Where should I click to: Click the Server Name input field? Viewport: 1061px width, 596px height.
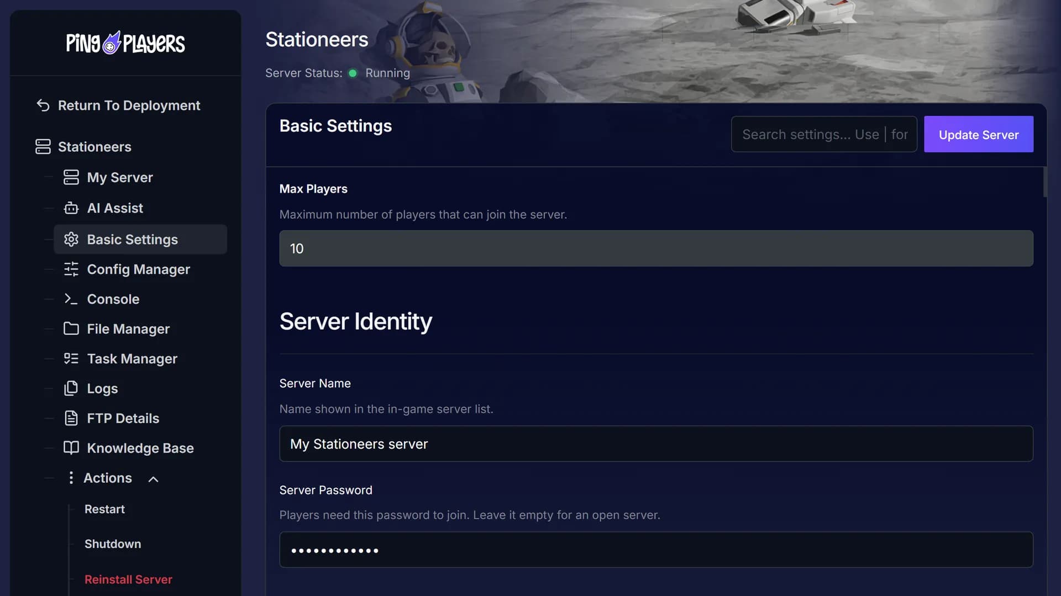(x=656, y=444)
